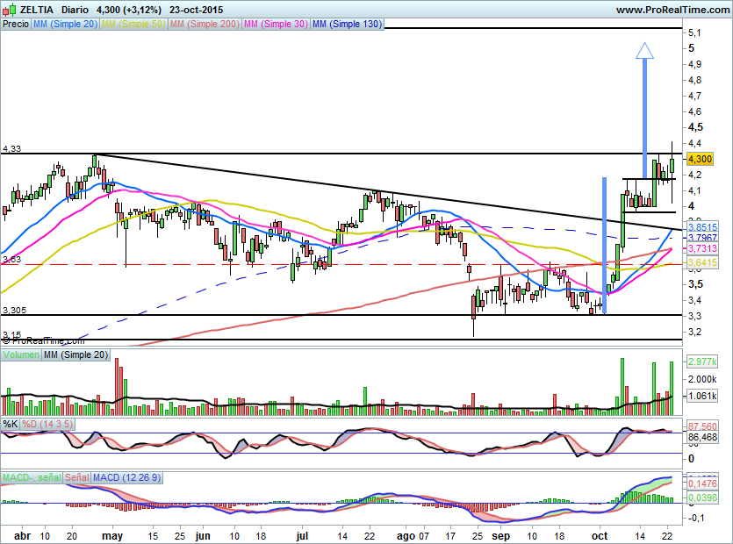Click the abr label on time axis
The height and width of the screenshot is (544, 733).
click(x=23, y=536)
